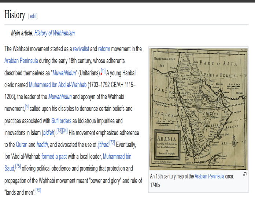Click the 'formed a pact' link

tap(54, 157)
